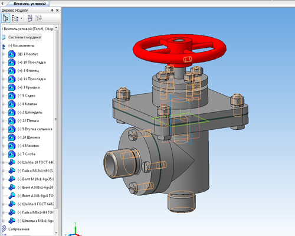Click the Шпилька М8х1-6g fastener icon
Image resolution: width=295 pixels, height=236 pixels.
[x=12, y=221]
